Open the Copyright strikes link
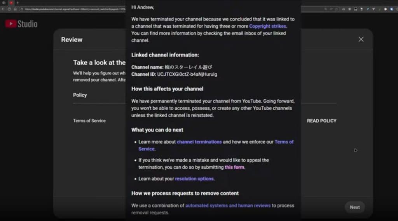Screen dimensions: 398x221 point(267,26)
